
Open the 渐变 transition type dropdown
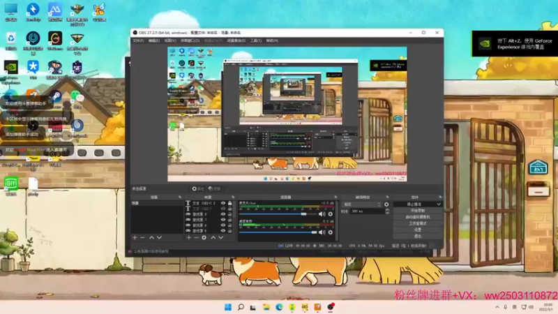point(361,204)
